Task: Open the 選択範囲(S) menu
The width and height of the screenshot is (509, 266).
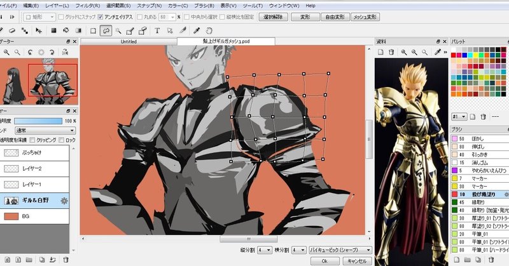Action: [118, 6]
